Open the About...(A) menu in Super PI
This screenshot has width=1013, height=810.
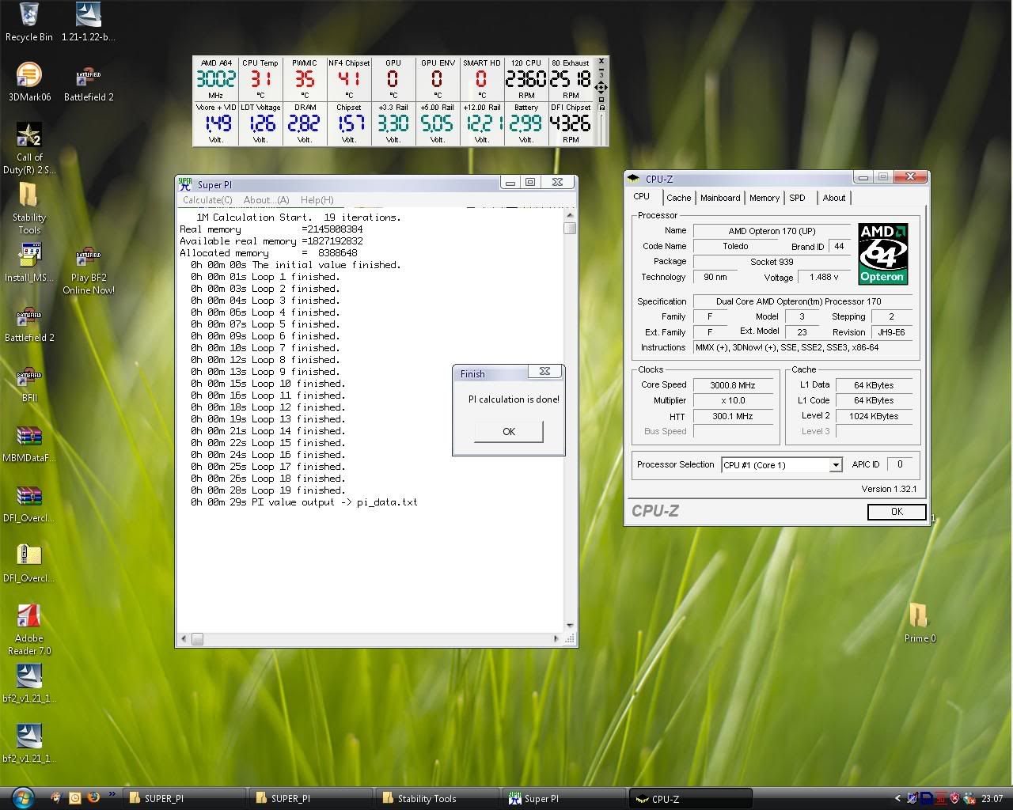point(266,200)
